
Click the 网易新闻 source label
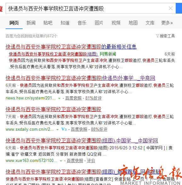pos(108,54)
